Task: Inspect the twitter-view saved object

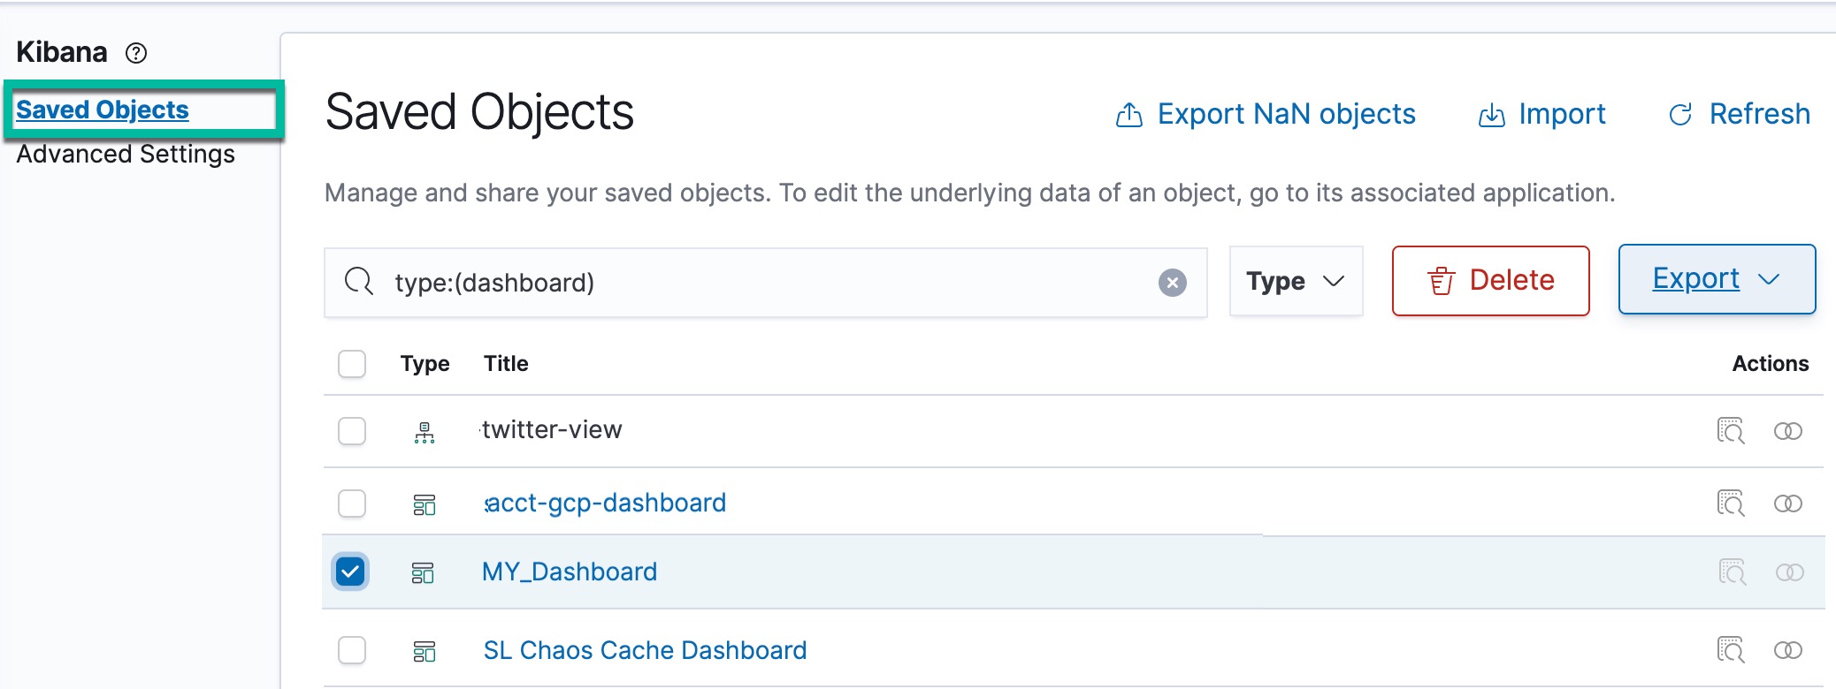Action: (x=1730, y=431)
